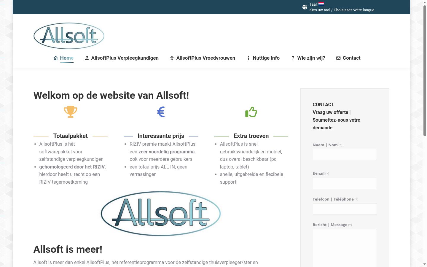Click the Totaalpakket heading
This screenshot has height=267, width=427.
tap(71, 136)
